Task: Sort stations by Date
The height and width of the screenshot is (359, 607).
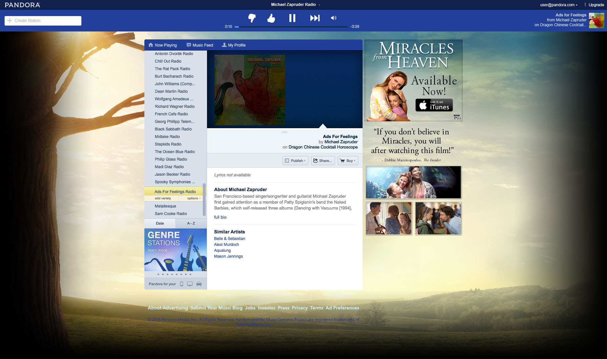Action: [160, 223]
